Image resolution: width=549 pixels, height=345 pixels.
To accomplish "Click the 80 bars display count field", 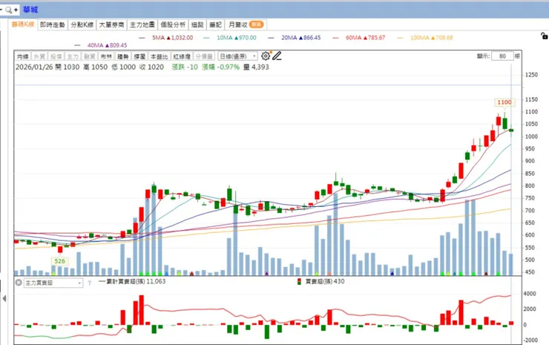I will click(502, 56).
